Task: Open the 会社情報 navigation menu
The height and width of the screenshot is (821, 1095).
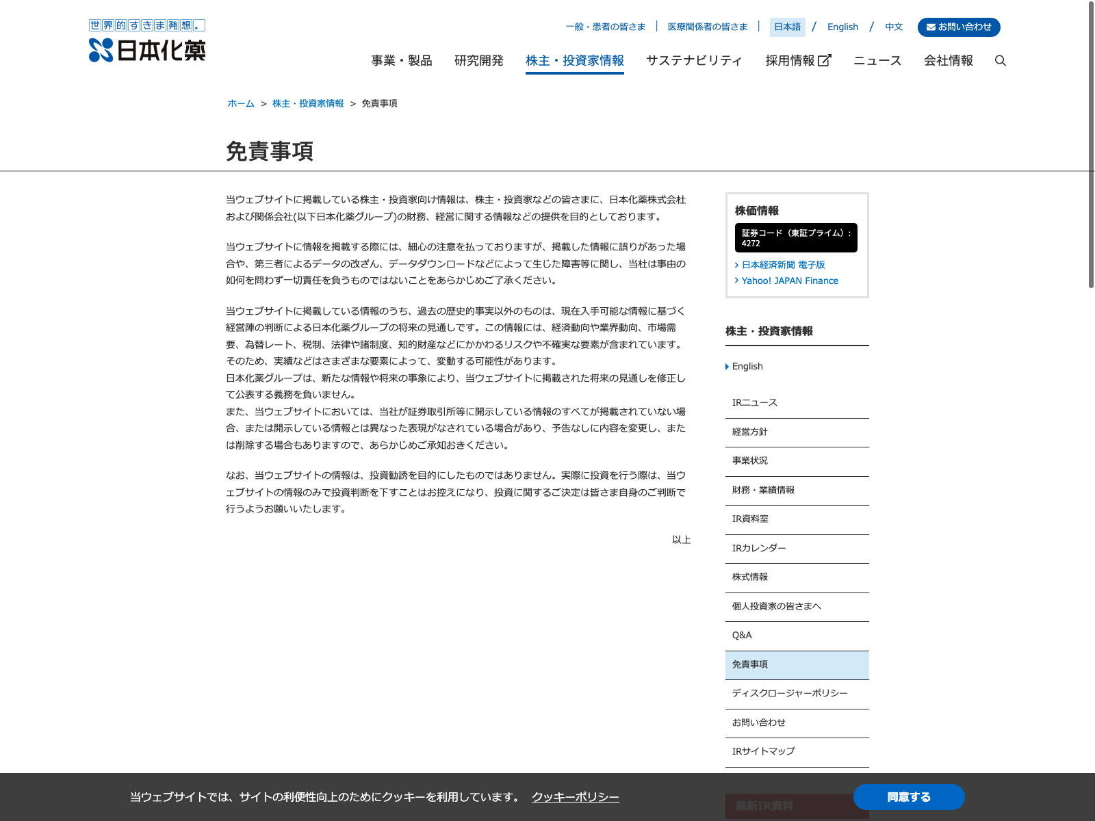Action: [x=948, y=61]
